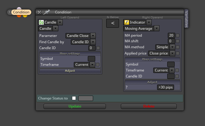Screen dimensions: 205x126
Task: Collapse the Left Operand More settings header
Action: click(70, 54)
